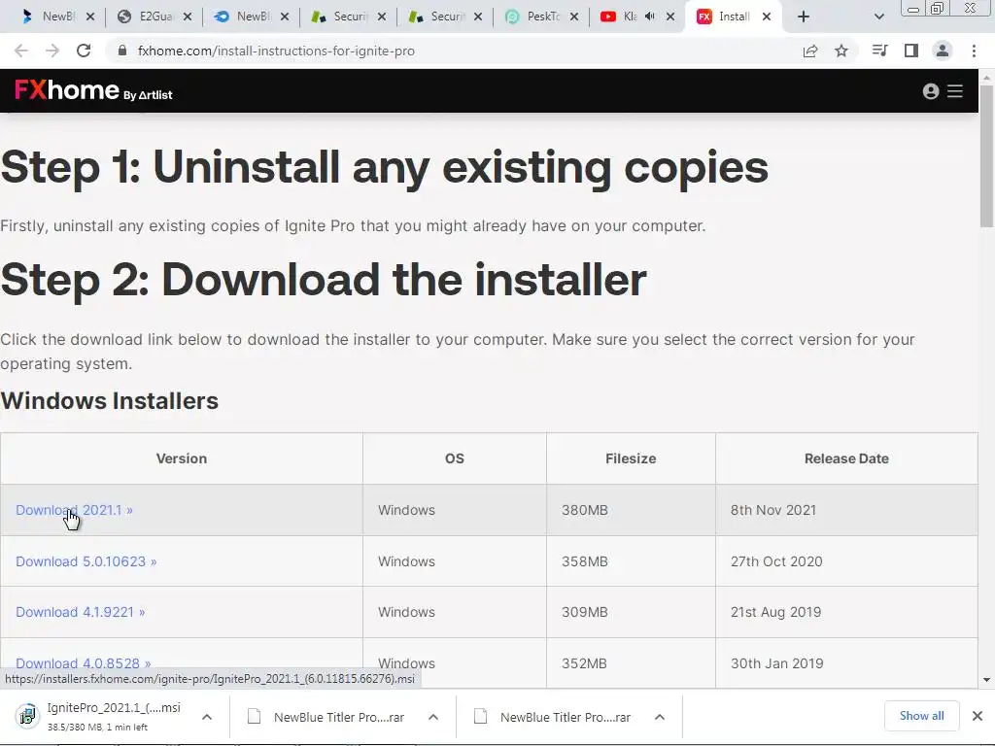Screen dimensions: 995x746
Task: View site lock information icon
Action: [x=122, y=51]
